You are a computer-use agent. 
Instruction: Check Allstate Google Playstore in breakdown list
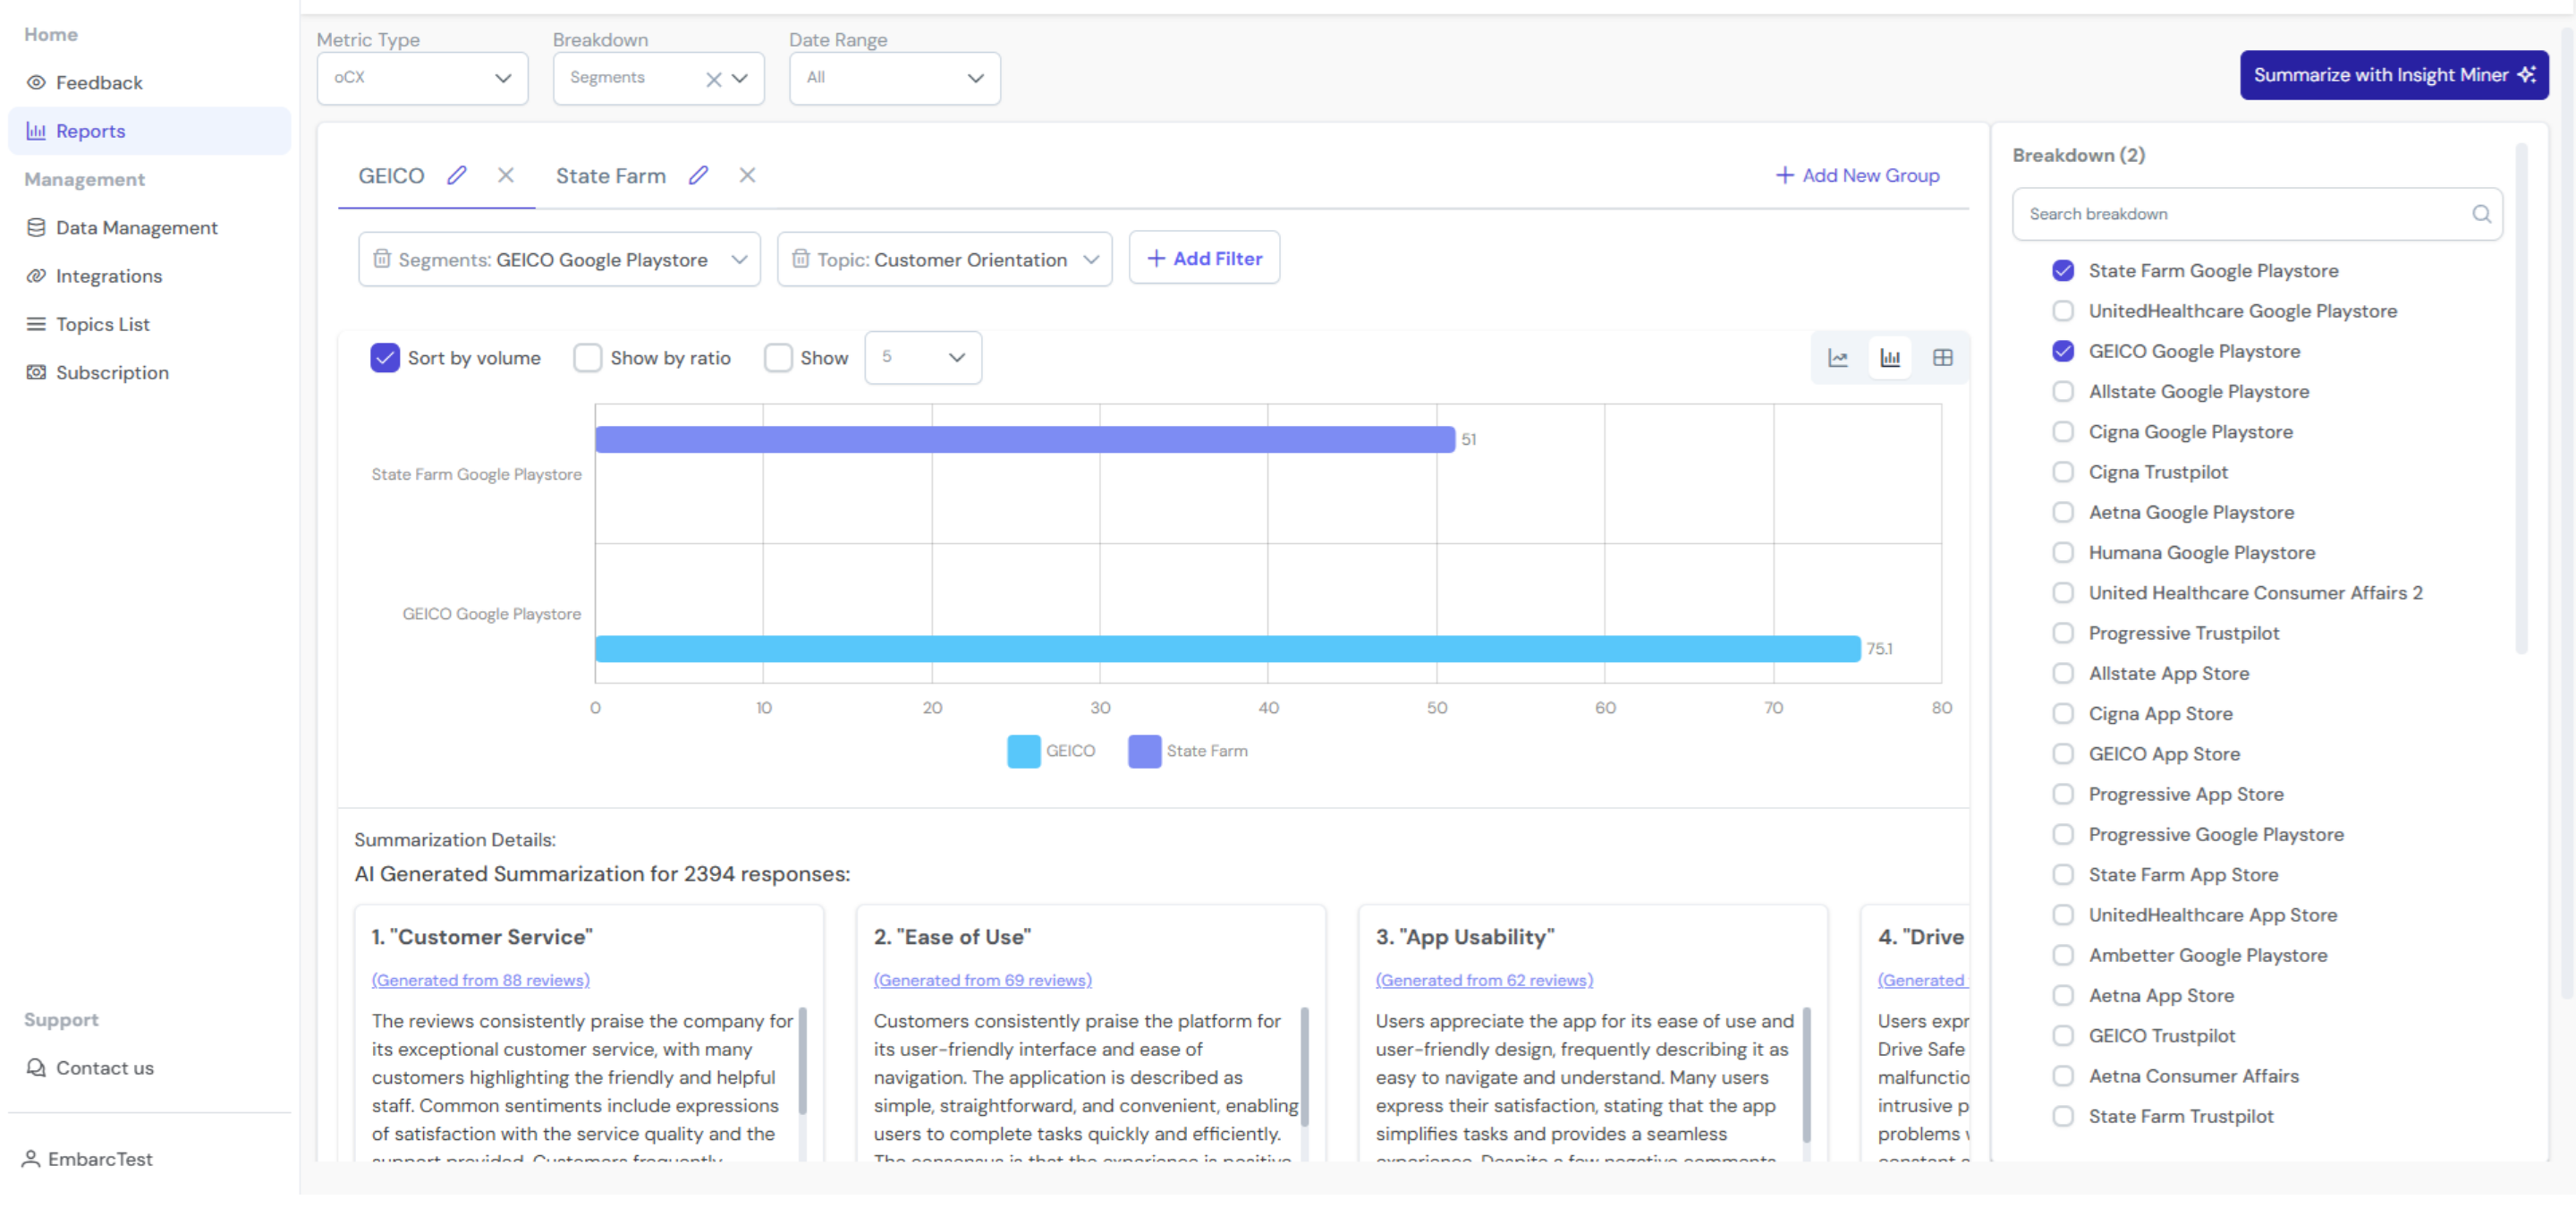pos(2062,391)
